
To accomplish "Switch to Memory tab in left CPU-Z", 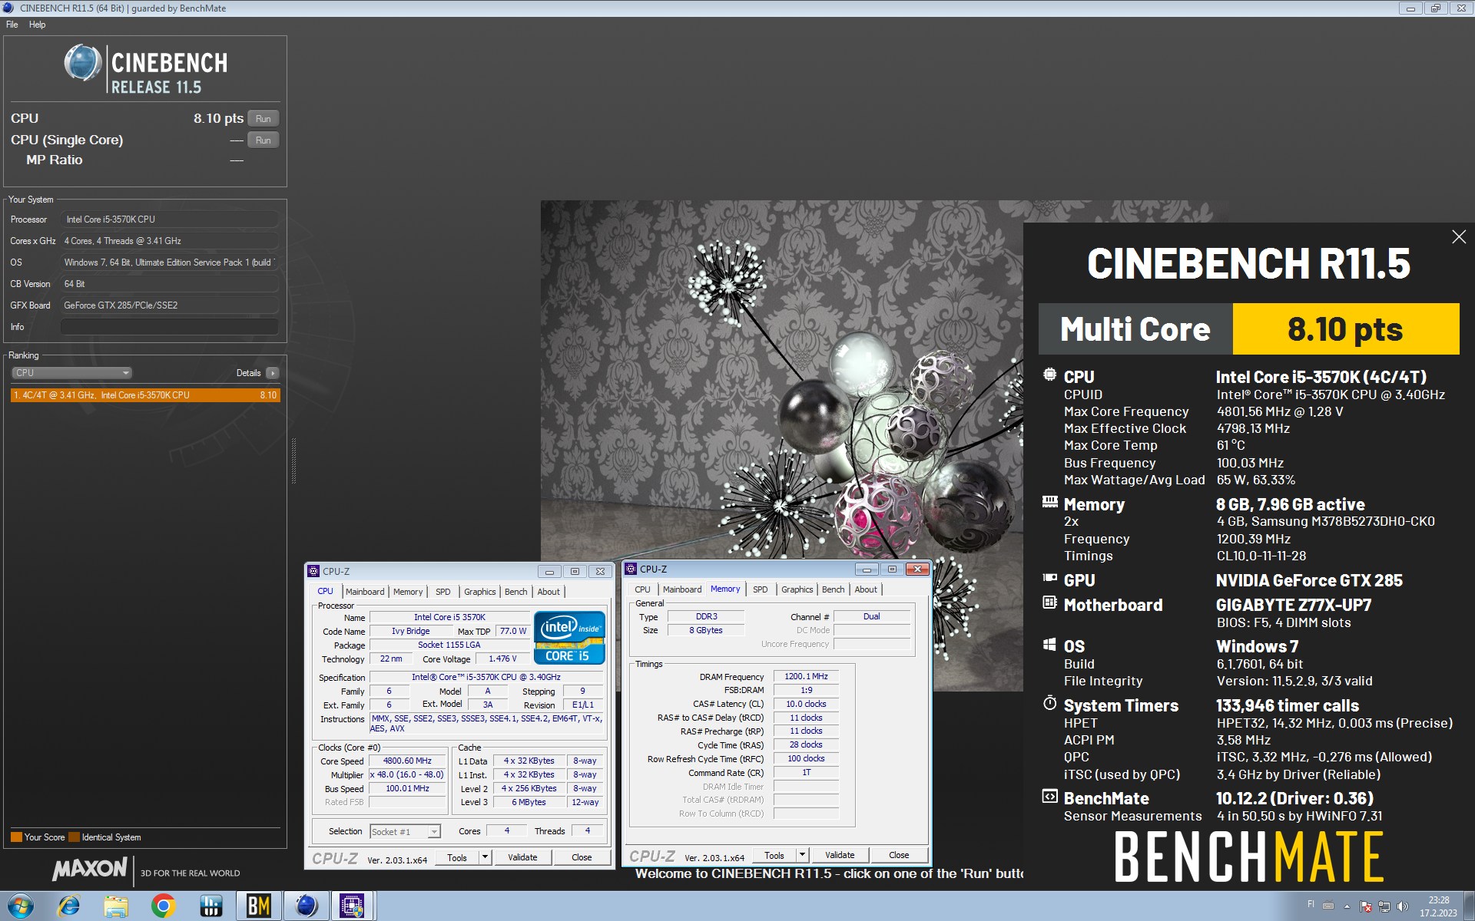I will point(408,592).
